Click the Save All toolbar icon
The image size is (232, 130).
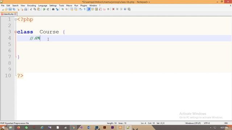click(x=14, y=9)
